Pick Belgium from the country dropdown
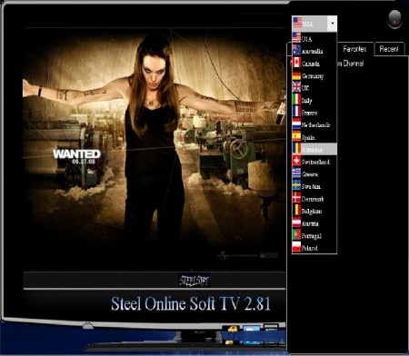The height and width of the screenshot is (356, 409). 314,211
